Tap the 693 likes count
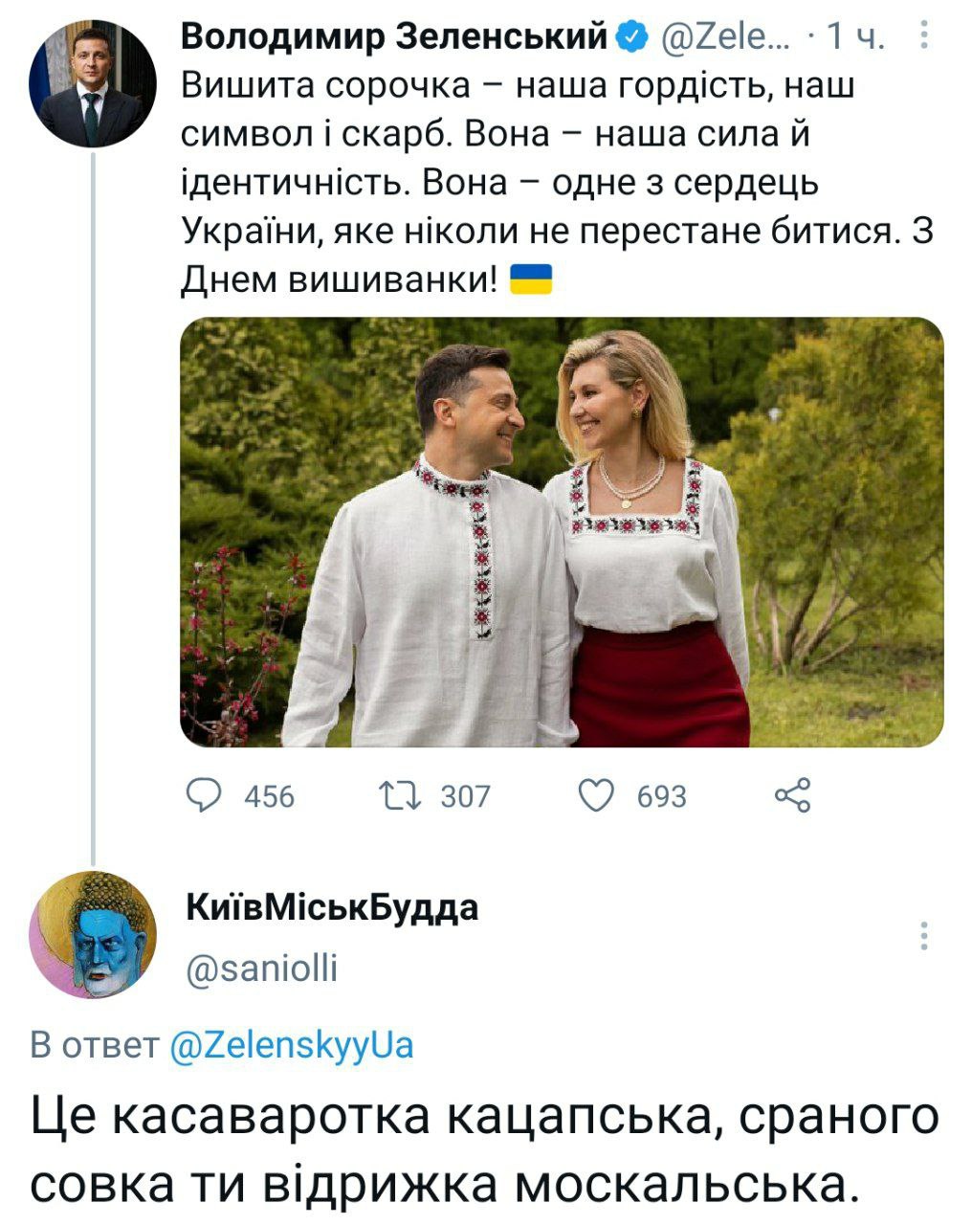Viewport: 972px width, 1225px height. [x=662, y=795]
